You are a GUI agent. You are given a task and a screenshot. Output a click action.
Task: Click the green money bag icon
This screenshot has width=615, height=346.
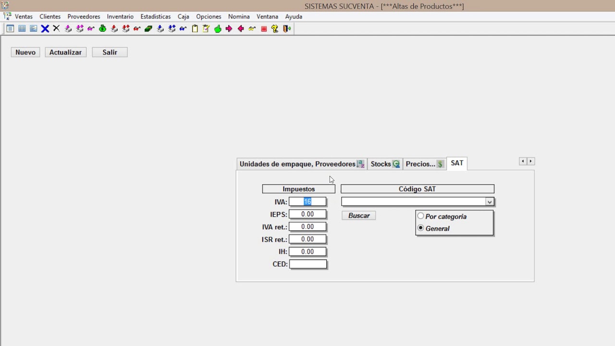[102, 29]
